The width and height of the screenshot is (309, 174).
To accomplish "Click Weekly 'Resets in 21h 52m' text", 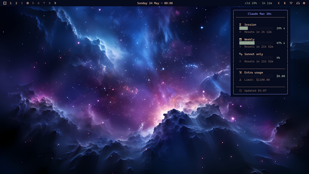I will coord(258,46).
